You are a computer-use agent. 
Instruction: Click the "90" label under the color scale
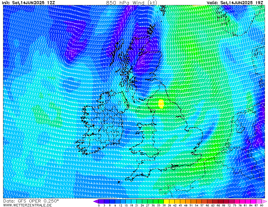point(262,205)
